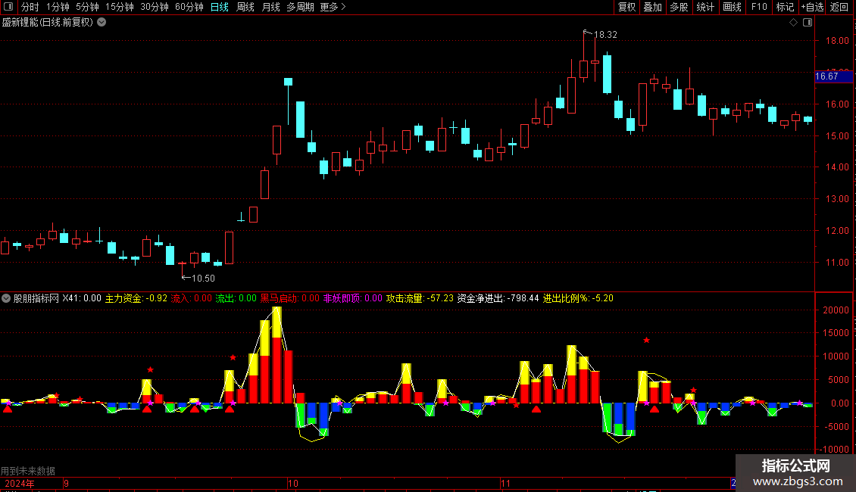
Task: Add stock with +自选 button
Action: [812, 7]
